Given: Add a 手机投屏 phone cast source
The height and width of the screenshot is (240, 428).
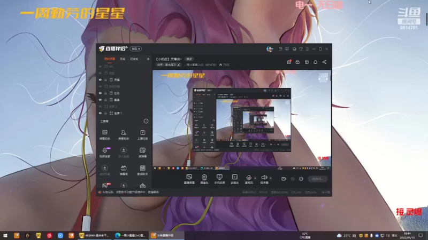Looking at the screenshot, I should pos(219,179).
